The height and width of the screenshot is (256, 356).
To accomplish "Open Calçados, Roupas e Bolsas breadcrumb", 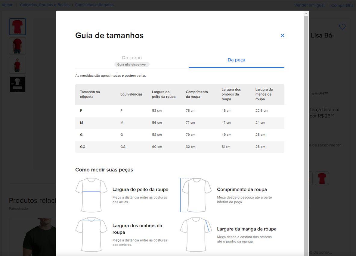I will click(45, 5).
